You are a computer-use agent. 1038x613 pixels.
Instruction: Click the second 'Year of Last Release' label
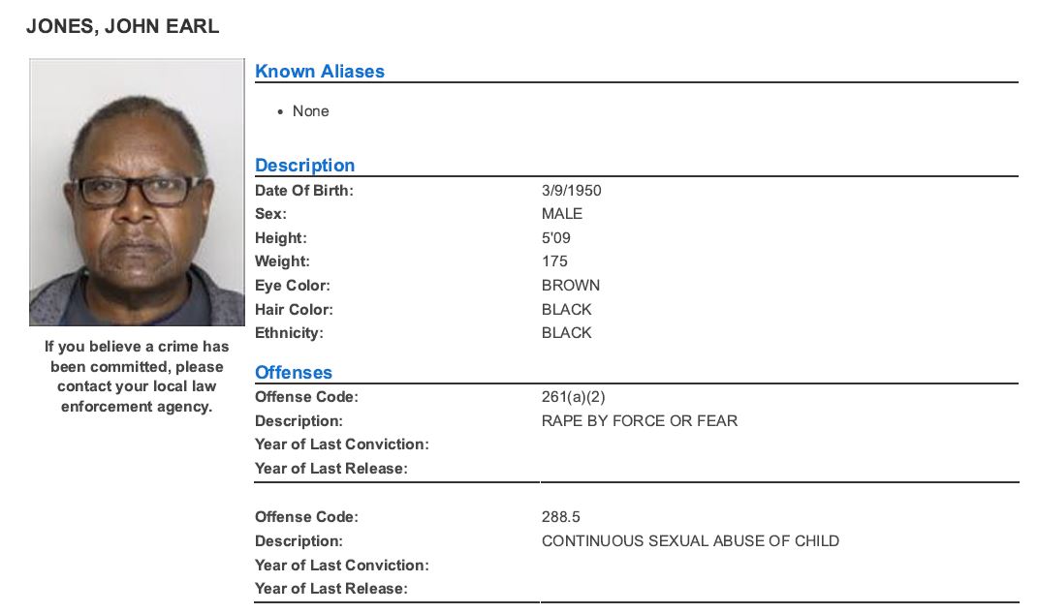click(331, 589)
